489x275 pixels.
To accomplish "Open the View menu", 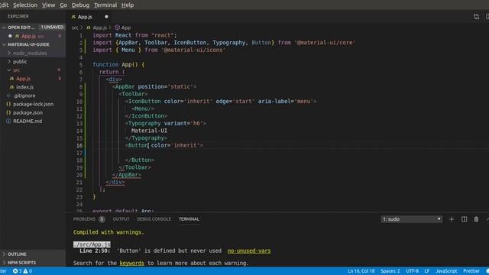I will (48, 5).
